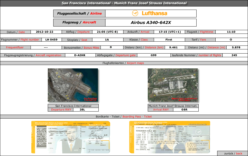Open the itinerary receipt ticket image
This screenshot has width=248, height=156.
pos(169,137)
